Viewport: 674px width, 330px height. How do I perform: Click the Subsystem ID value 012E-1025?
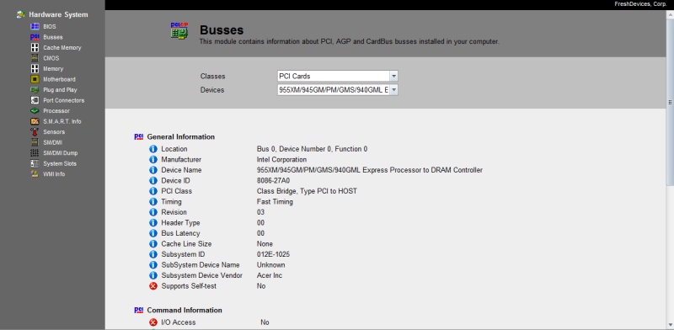point(273,254)
